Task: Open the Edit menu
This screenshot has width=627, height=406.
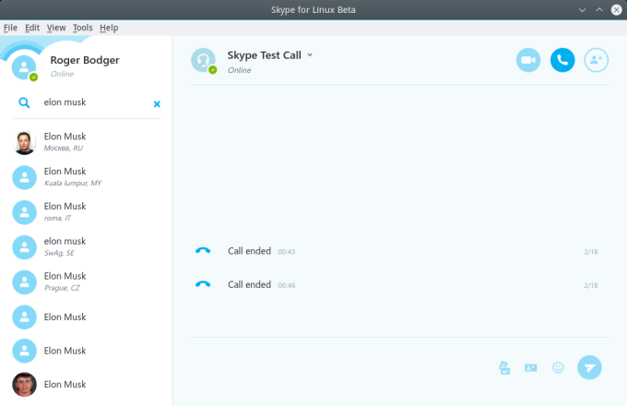Action: pos(32,28)
